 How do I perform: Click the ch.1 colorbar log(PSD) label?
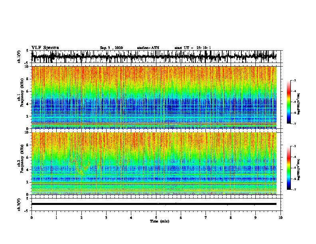coord(298,104)
